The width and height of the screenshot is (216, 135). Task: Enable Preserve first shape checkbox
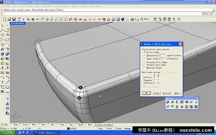click(145, 62)
